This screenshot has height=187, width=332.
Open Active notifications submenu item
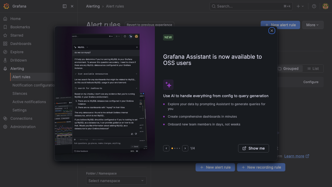pyautogui.click(x=29, y=102)
